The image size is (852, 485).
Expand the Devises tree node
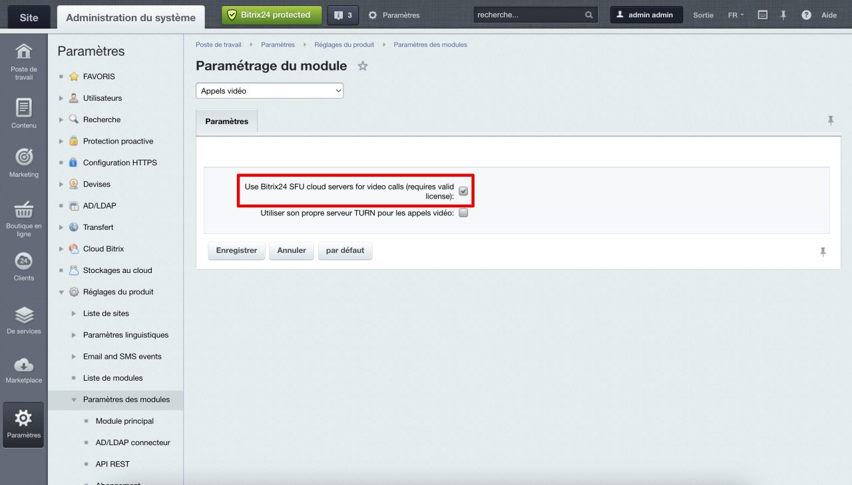tap(61, 184)
